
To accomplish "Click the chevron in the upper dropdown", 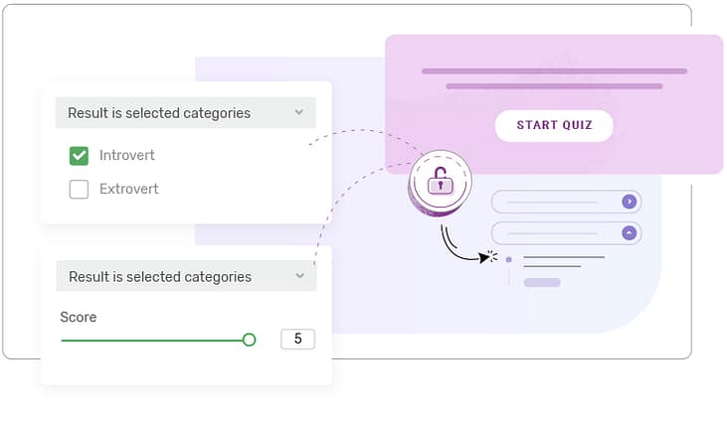I will [299, 113].
